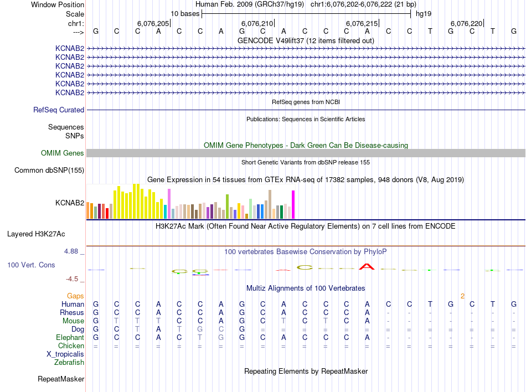Image resolution: width=526 pixels, height=392 pixels.
Task: Click the magenta bar ending the GTEx chart
Action: pos(293,204)
